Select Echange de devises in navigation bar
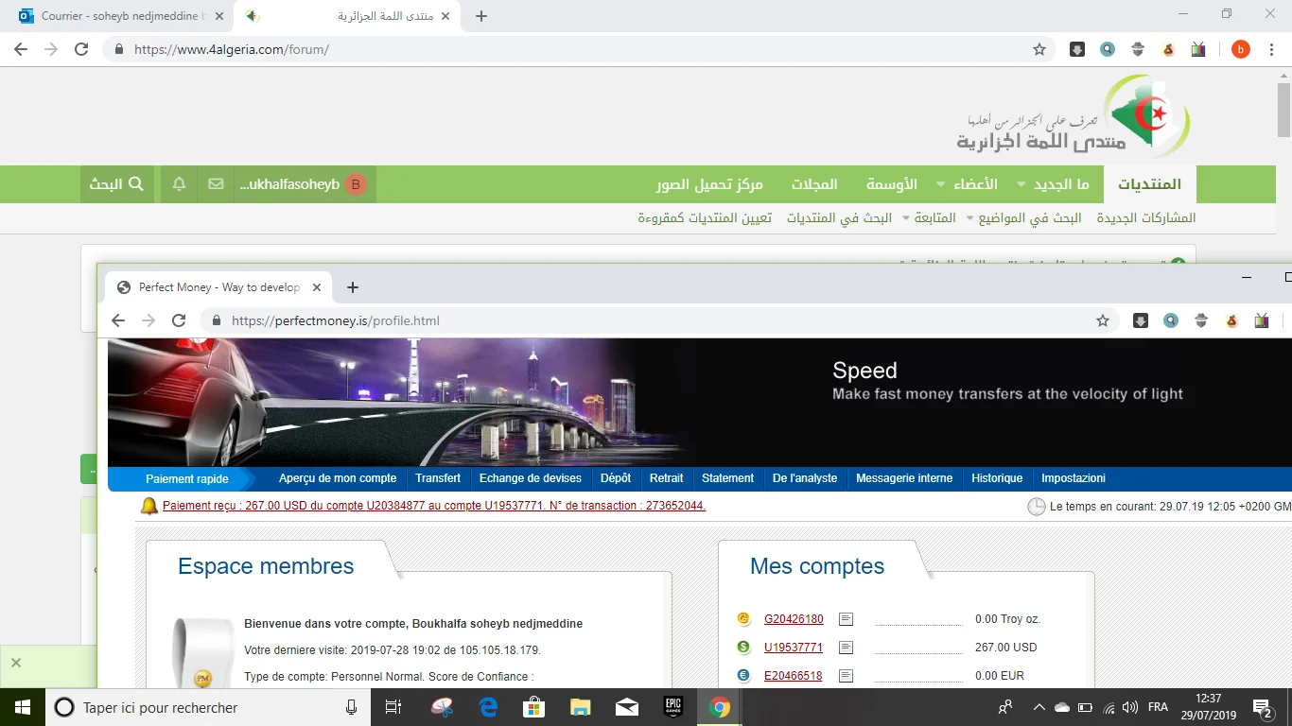 pos(530,478)
